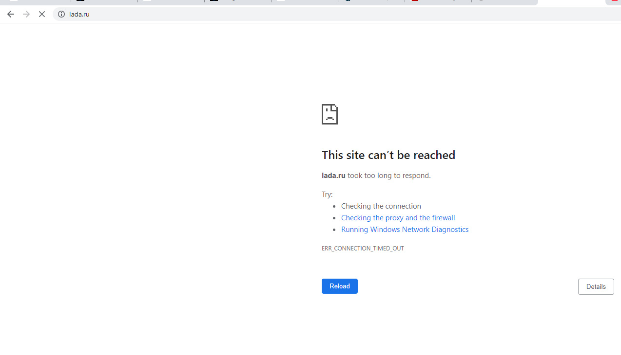Switch to the tab with teal favicon

pyautogui.click(x=370, y=1)
